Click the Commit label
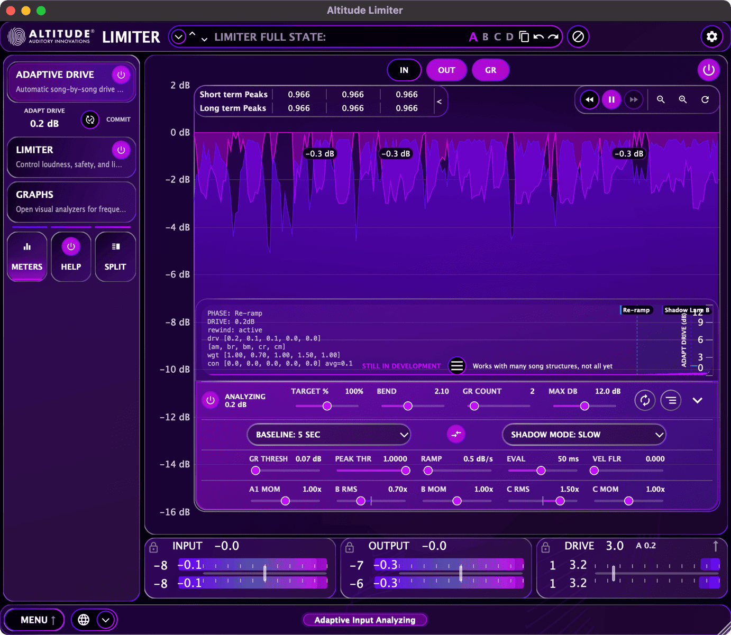 pos(118,119)
